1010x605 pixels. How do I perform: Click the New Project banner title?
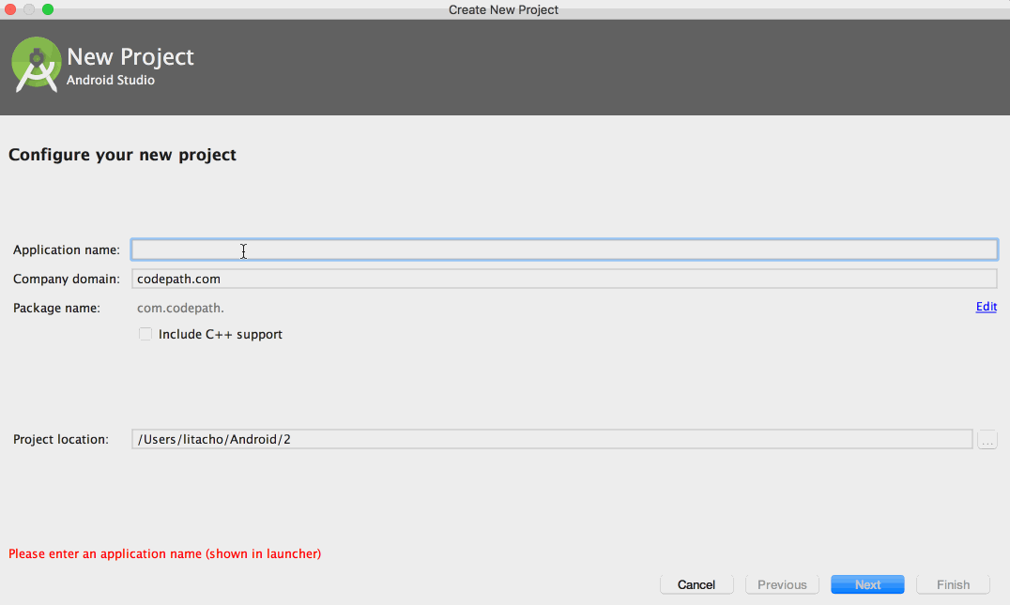pos(130,56)
